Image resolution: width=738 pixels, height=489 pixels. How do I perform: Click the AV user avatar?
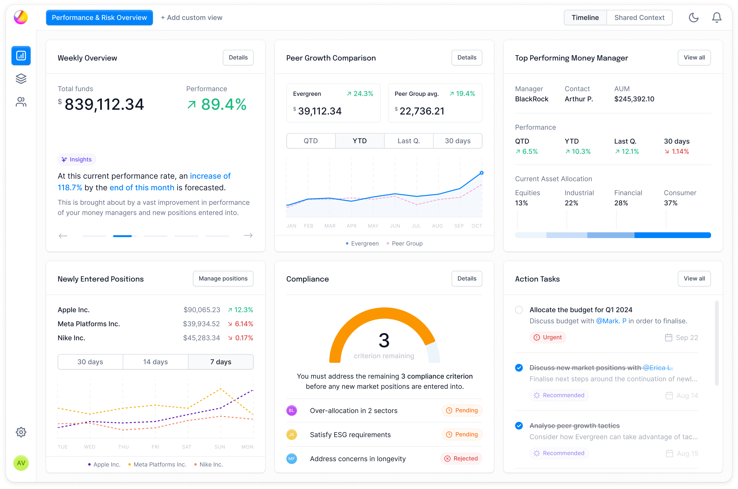tap(21, 463)
